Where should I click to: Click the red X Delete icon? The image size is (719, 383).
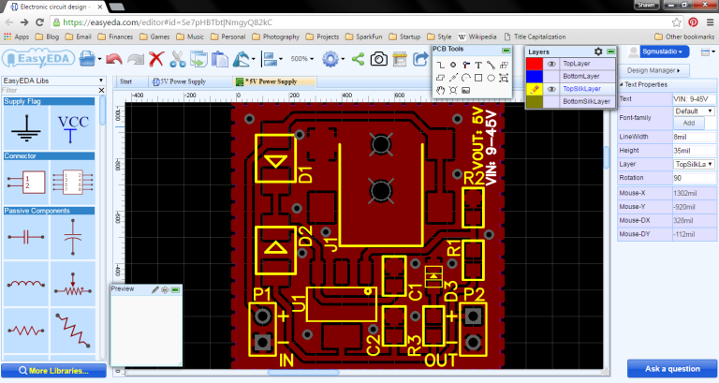click(156, 59)
